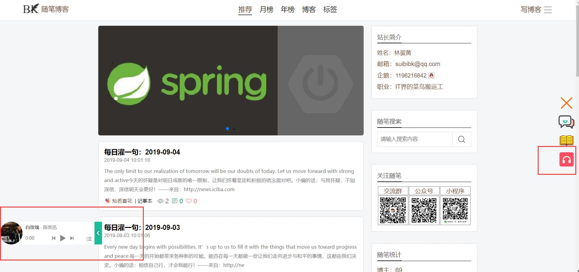Click the BK 随笔博客 site logo

click(46, 9)
